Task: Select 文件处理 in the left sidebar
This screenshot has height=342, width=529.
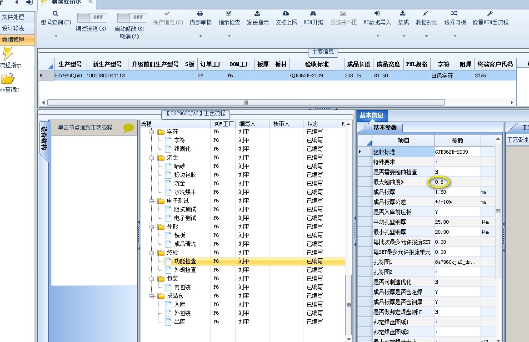Action: (17, 17)
